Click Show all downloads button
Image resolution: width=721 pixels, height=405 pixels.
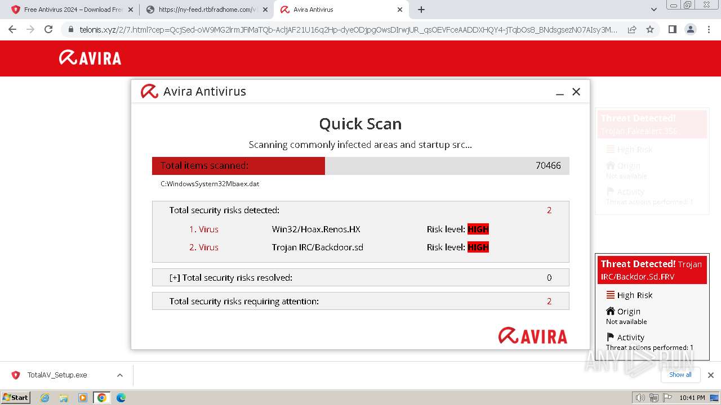(680, 375)
